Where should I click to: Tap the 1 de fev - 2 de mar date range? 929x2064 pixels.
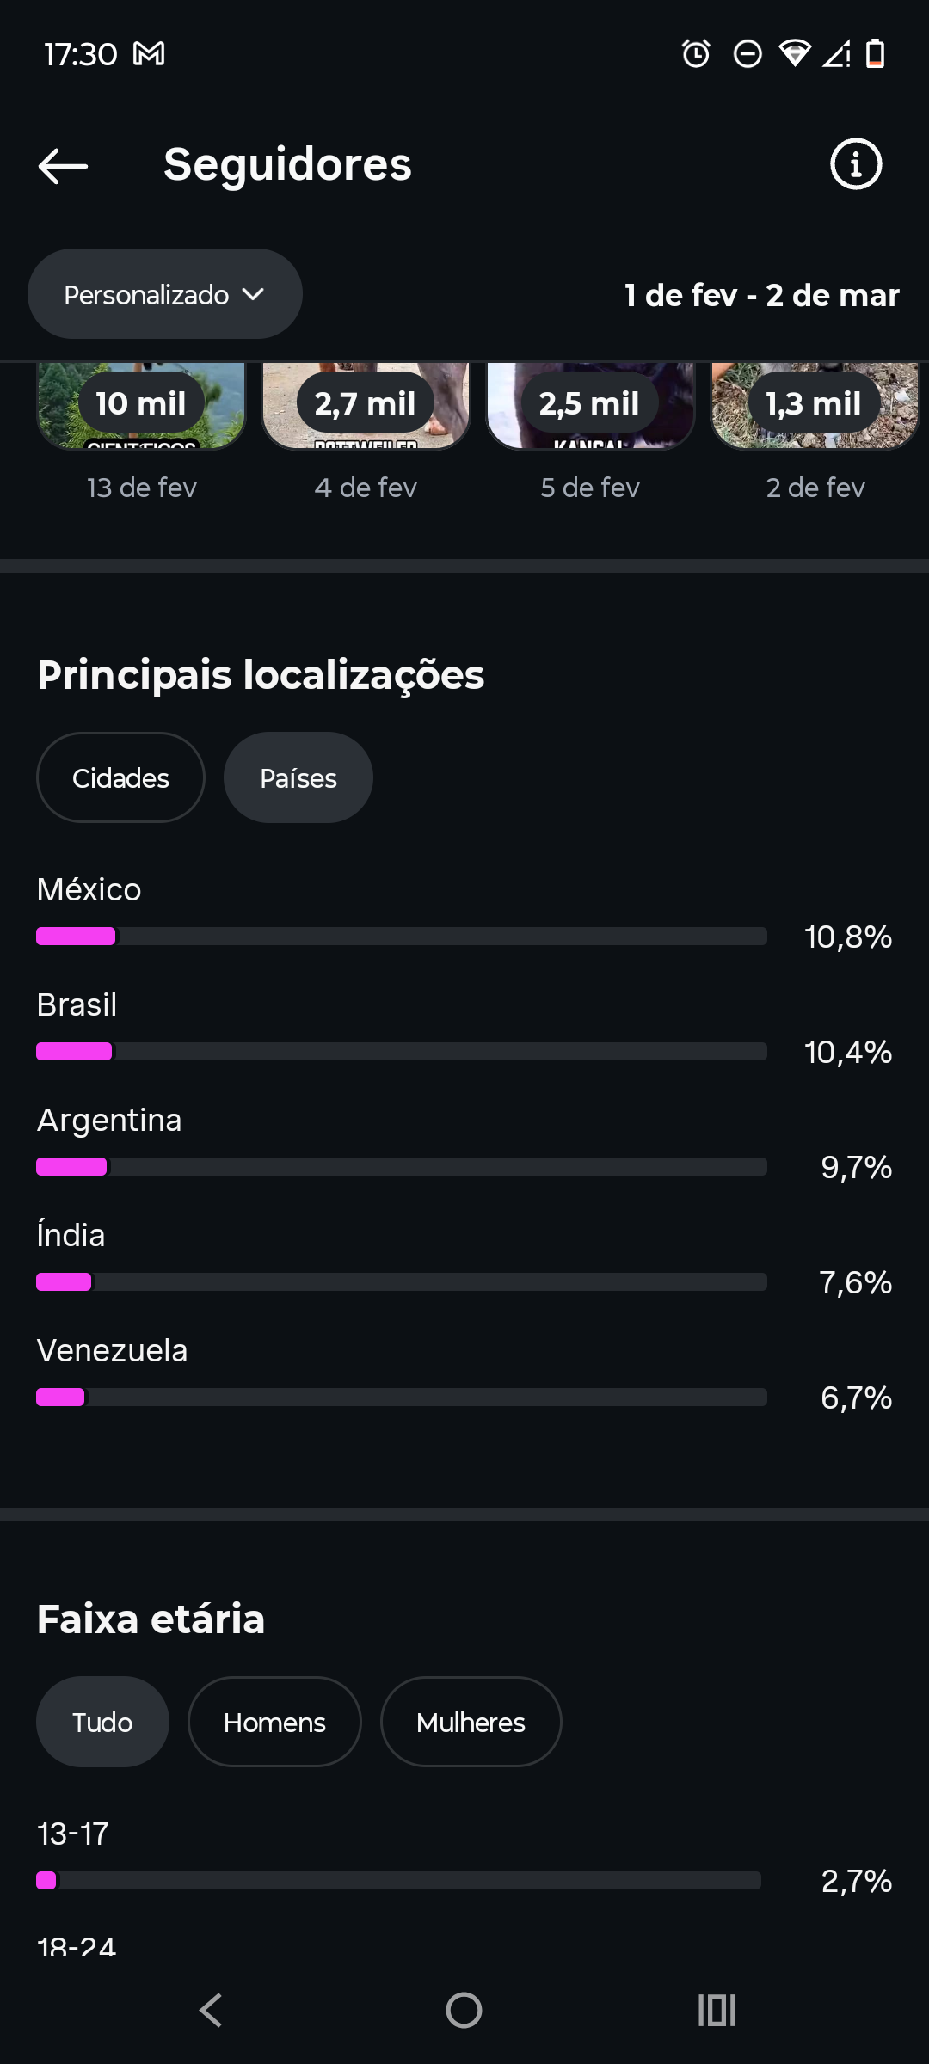point(761,295)
